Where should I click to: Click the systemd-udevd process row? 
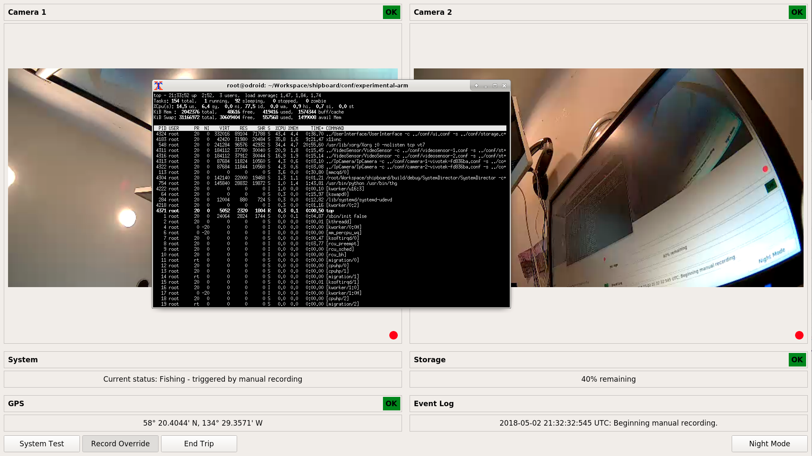pos(330,200)
